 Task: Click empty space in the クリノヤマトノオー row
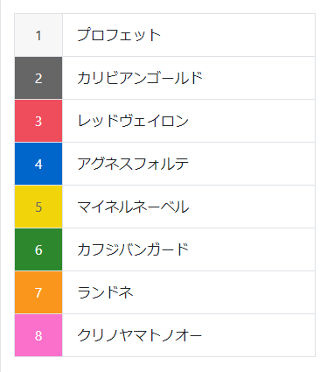[259, 335]
